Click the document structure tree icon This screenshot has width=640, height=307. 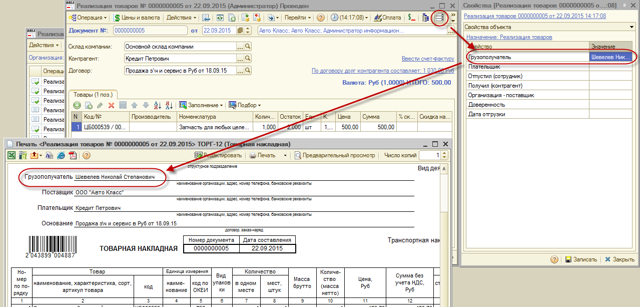pyautogui.click(x=426, y=18)
